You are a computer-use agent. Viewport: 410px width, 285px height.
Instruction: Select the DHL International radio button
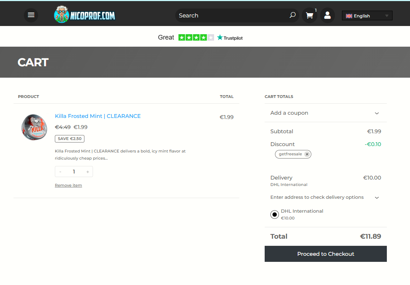275,215
